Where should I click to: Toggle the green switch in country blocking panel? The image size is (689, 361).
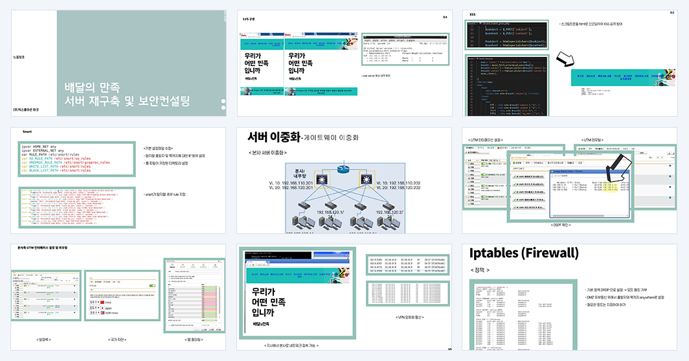click(x=152, y=286)
